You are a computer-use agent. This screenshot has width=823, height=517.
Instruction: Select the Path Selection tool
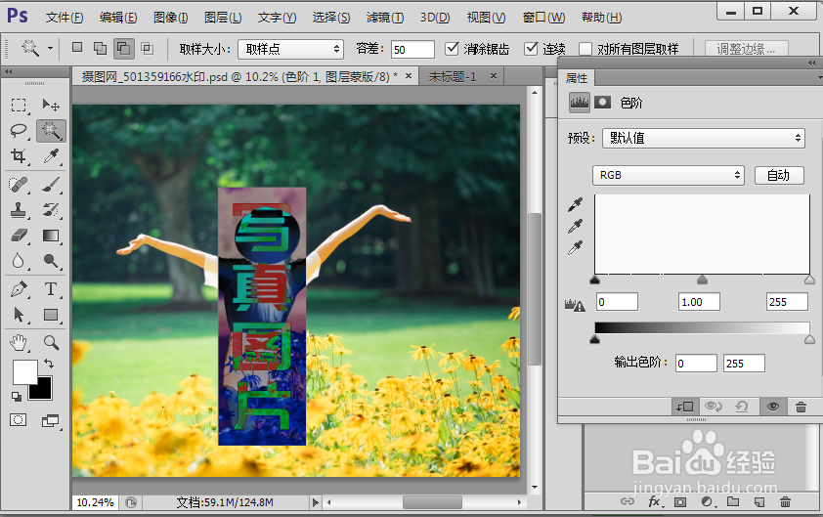coord(19,315)
